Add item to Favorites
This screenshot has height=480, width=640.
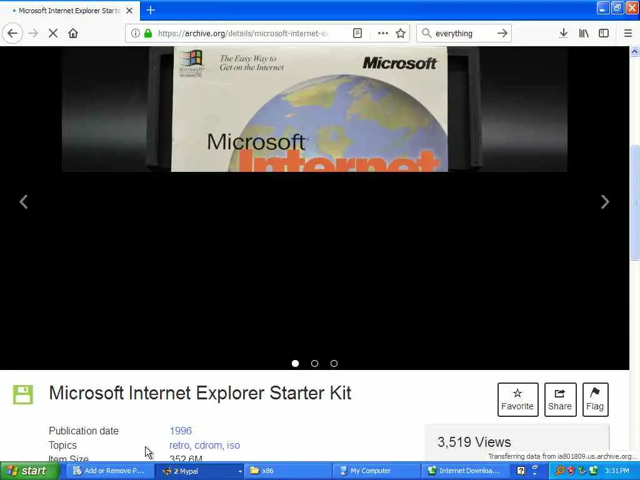(517, 399)
